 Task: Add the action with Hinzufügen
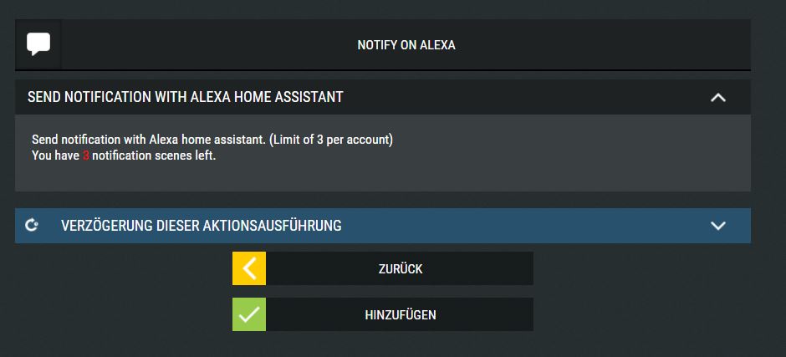[x=383, y=314]
